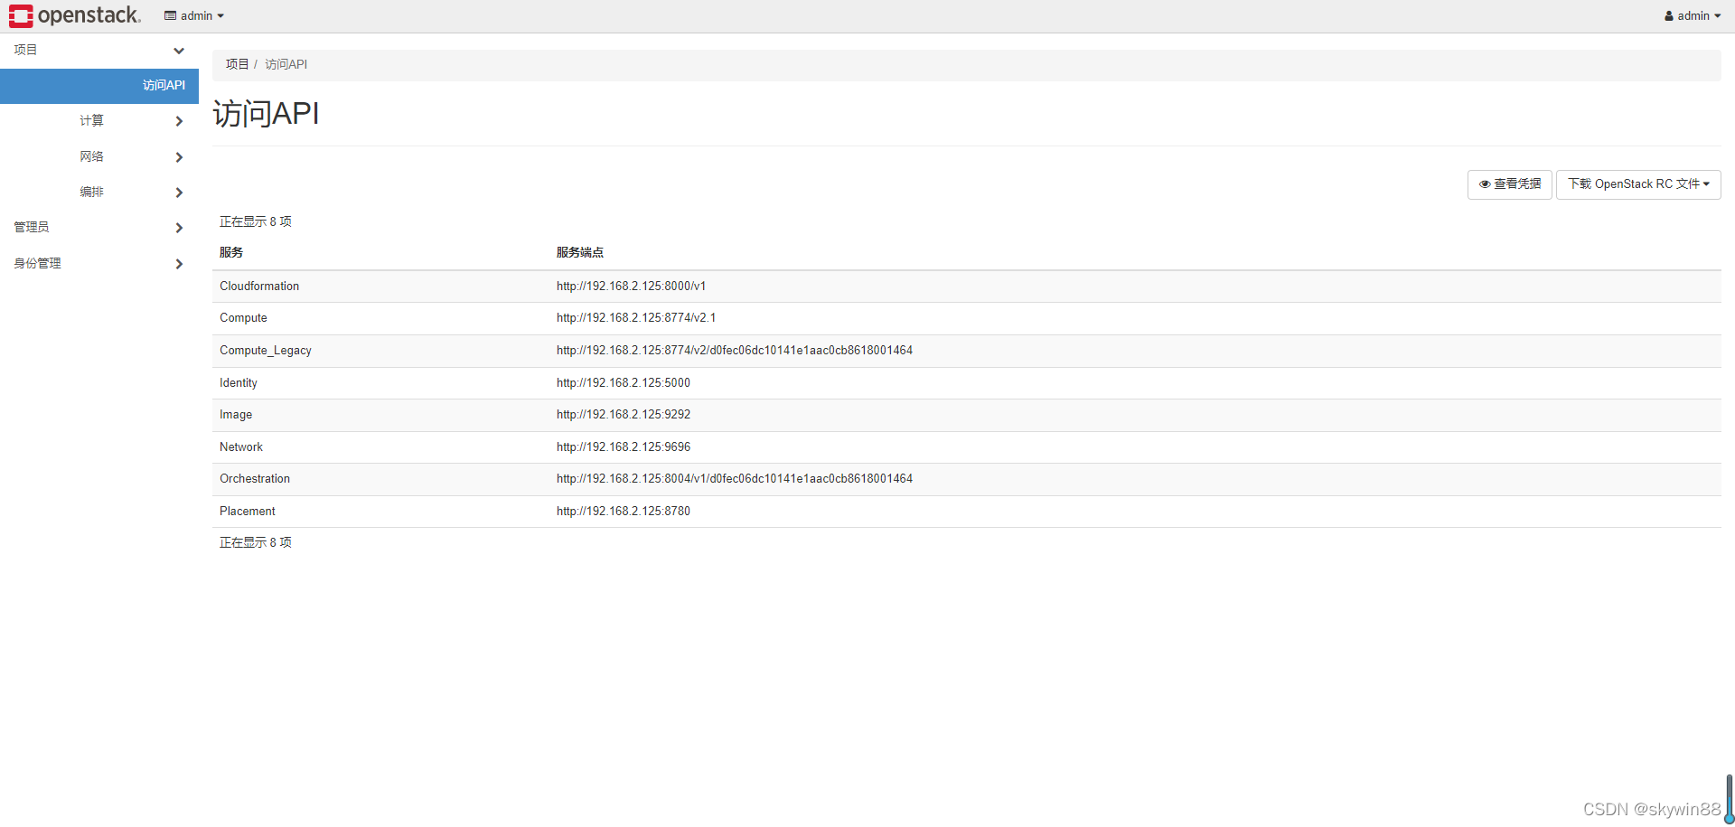
Task: Click 访问API in the breadcrumb
Action: pyautogui.click(x=286, y=64)
